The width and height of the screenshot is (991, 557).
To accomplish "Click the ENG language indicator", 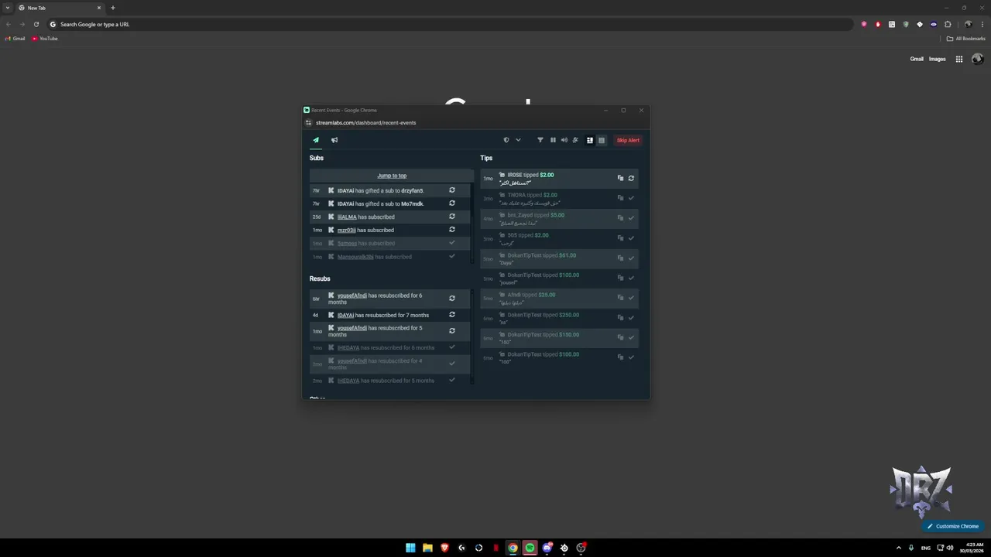I will pyautogui.click(x=926, y=548).
